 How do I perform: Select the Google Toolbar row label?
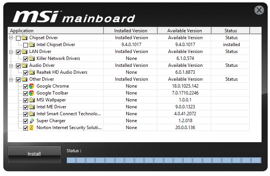[x=52, y=93]
